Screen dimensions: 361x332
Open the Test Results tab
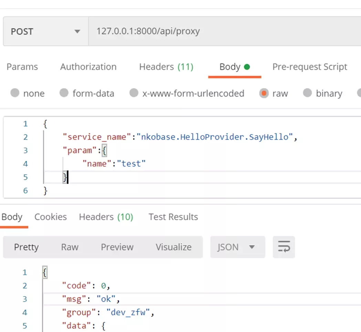(173, 217)
